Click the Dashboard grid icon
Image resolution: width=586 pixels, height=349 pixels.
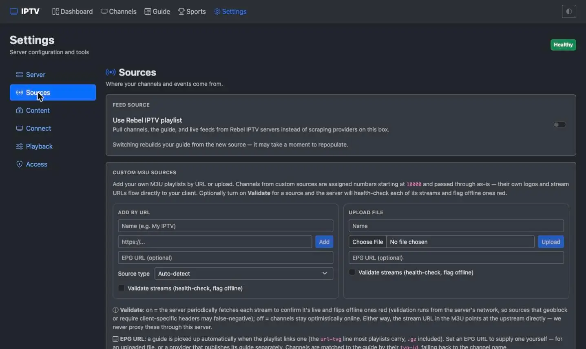(55, 11)
